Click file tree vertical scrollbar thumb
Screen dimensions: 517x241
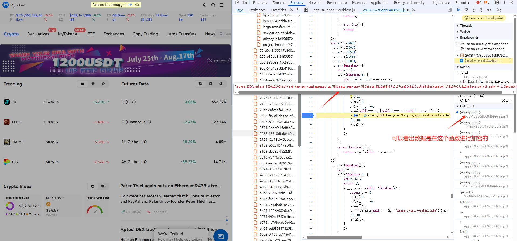[x=300, y=106]
